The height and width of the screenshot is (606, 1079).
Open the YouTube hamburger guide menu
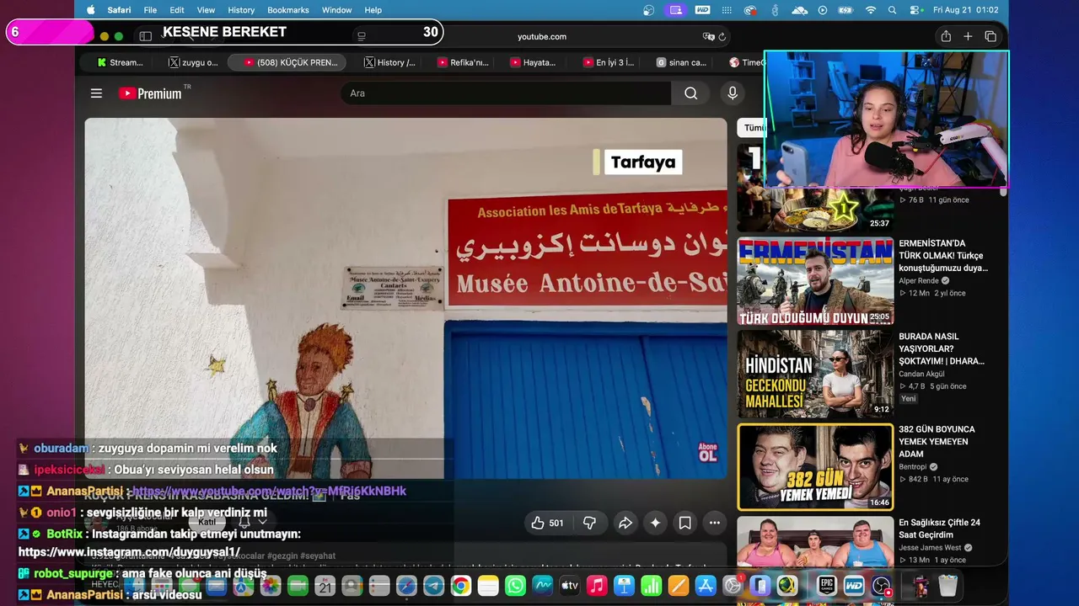tap(96, 93)
